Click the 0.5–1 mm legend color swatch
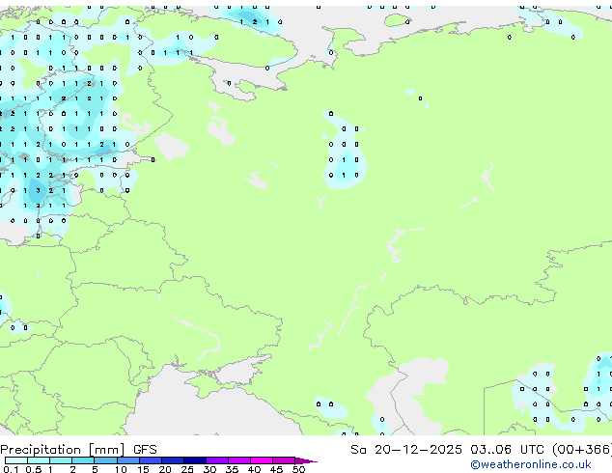The height and width of the screenshot is (473, 612). tap(39, 460)
